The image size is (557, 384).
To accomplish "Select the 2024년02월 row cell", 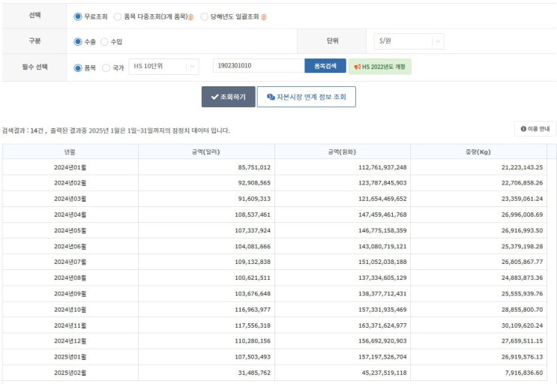I will coord(70,183).
